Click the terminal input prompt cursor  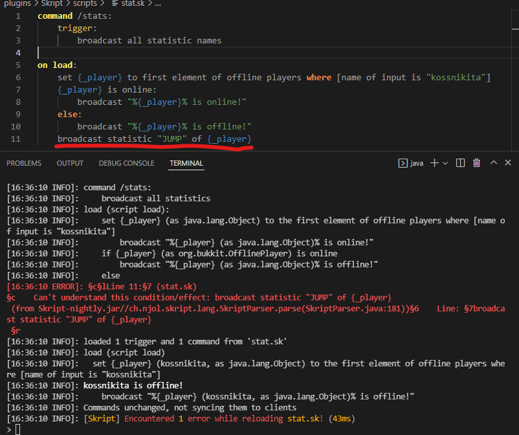coord(18,430)
